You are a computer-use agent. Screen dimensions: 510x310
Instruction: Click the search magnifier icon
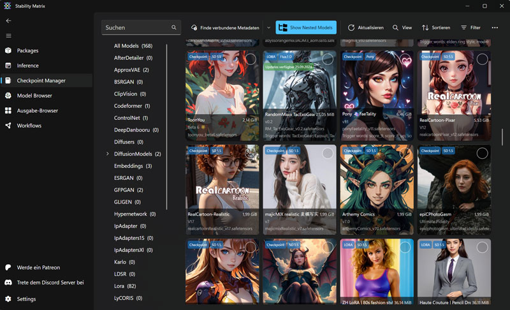click(x=174, y=28)
